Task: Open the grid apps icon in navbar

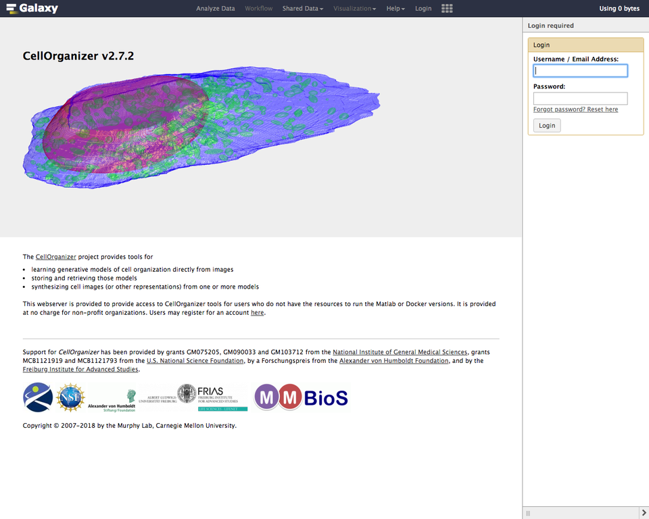Action: pos(447,8)
